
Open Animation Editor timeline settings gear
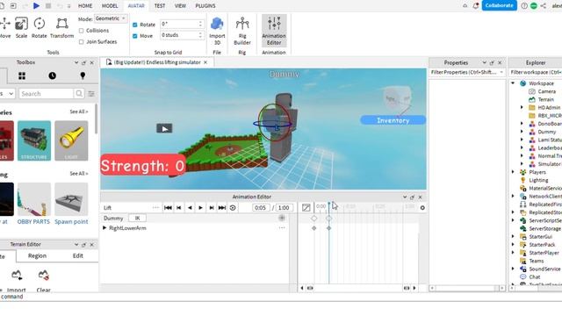422,208
